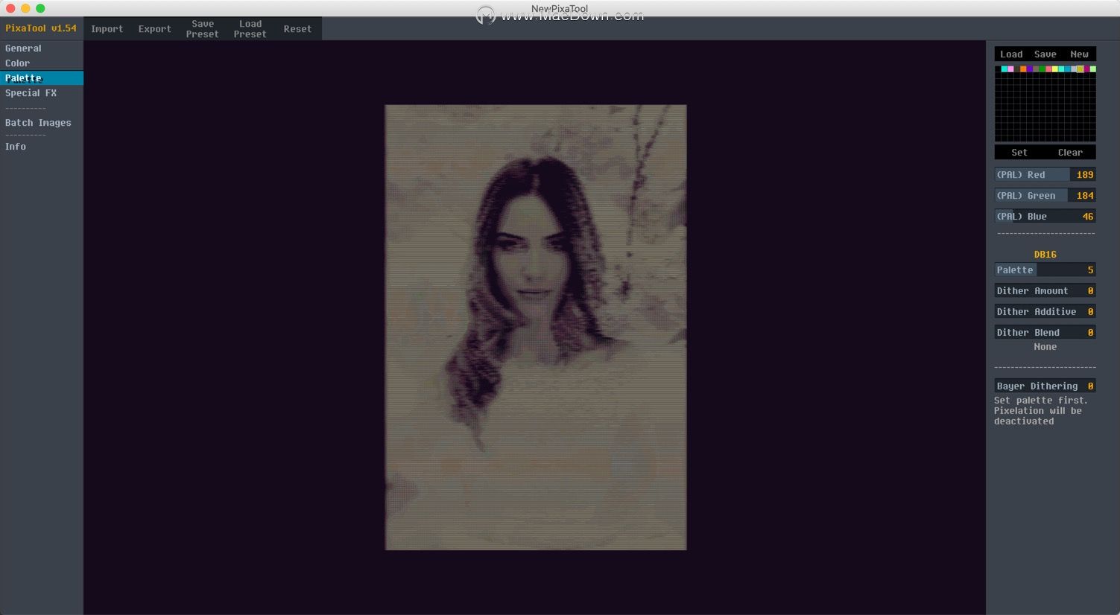Click the Export button

point(155,29)
